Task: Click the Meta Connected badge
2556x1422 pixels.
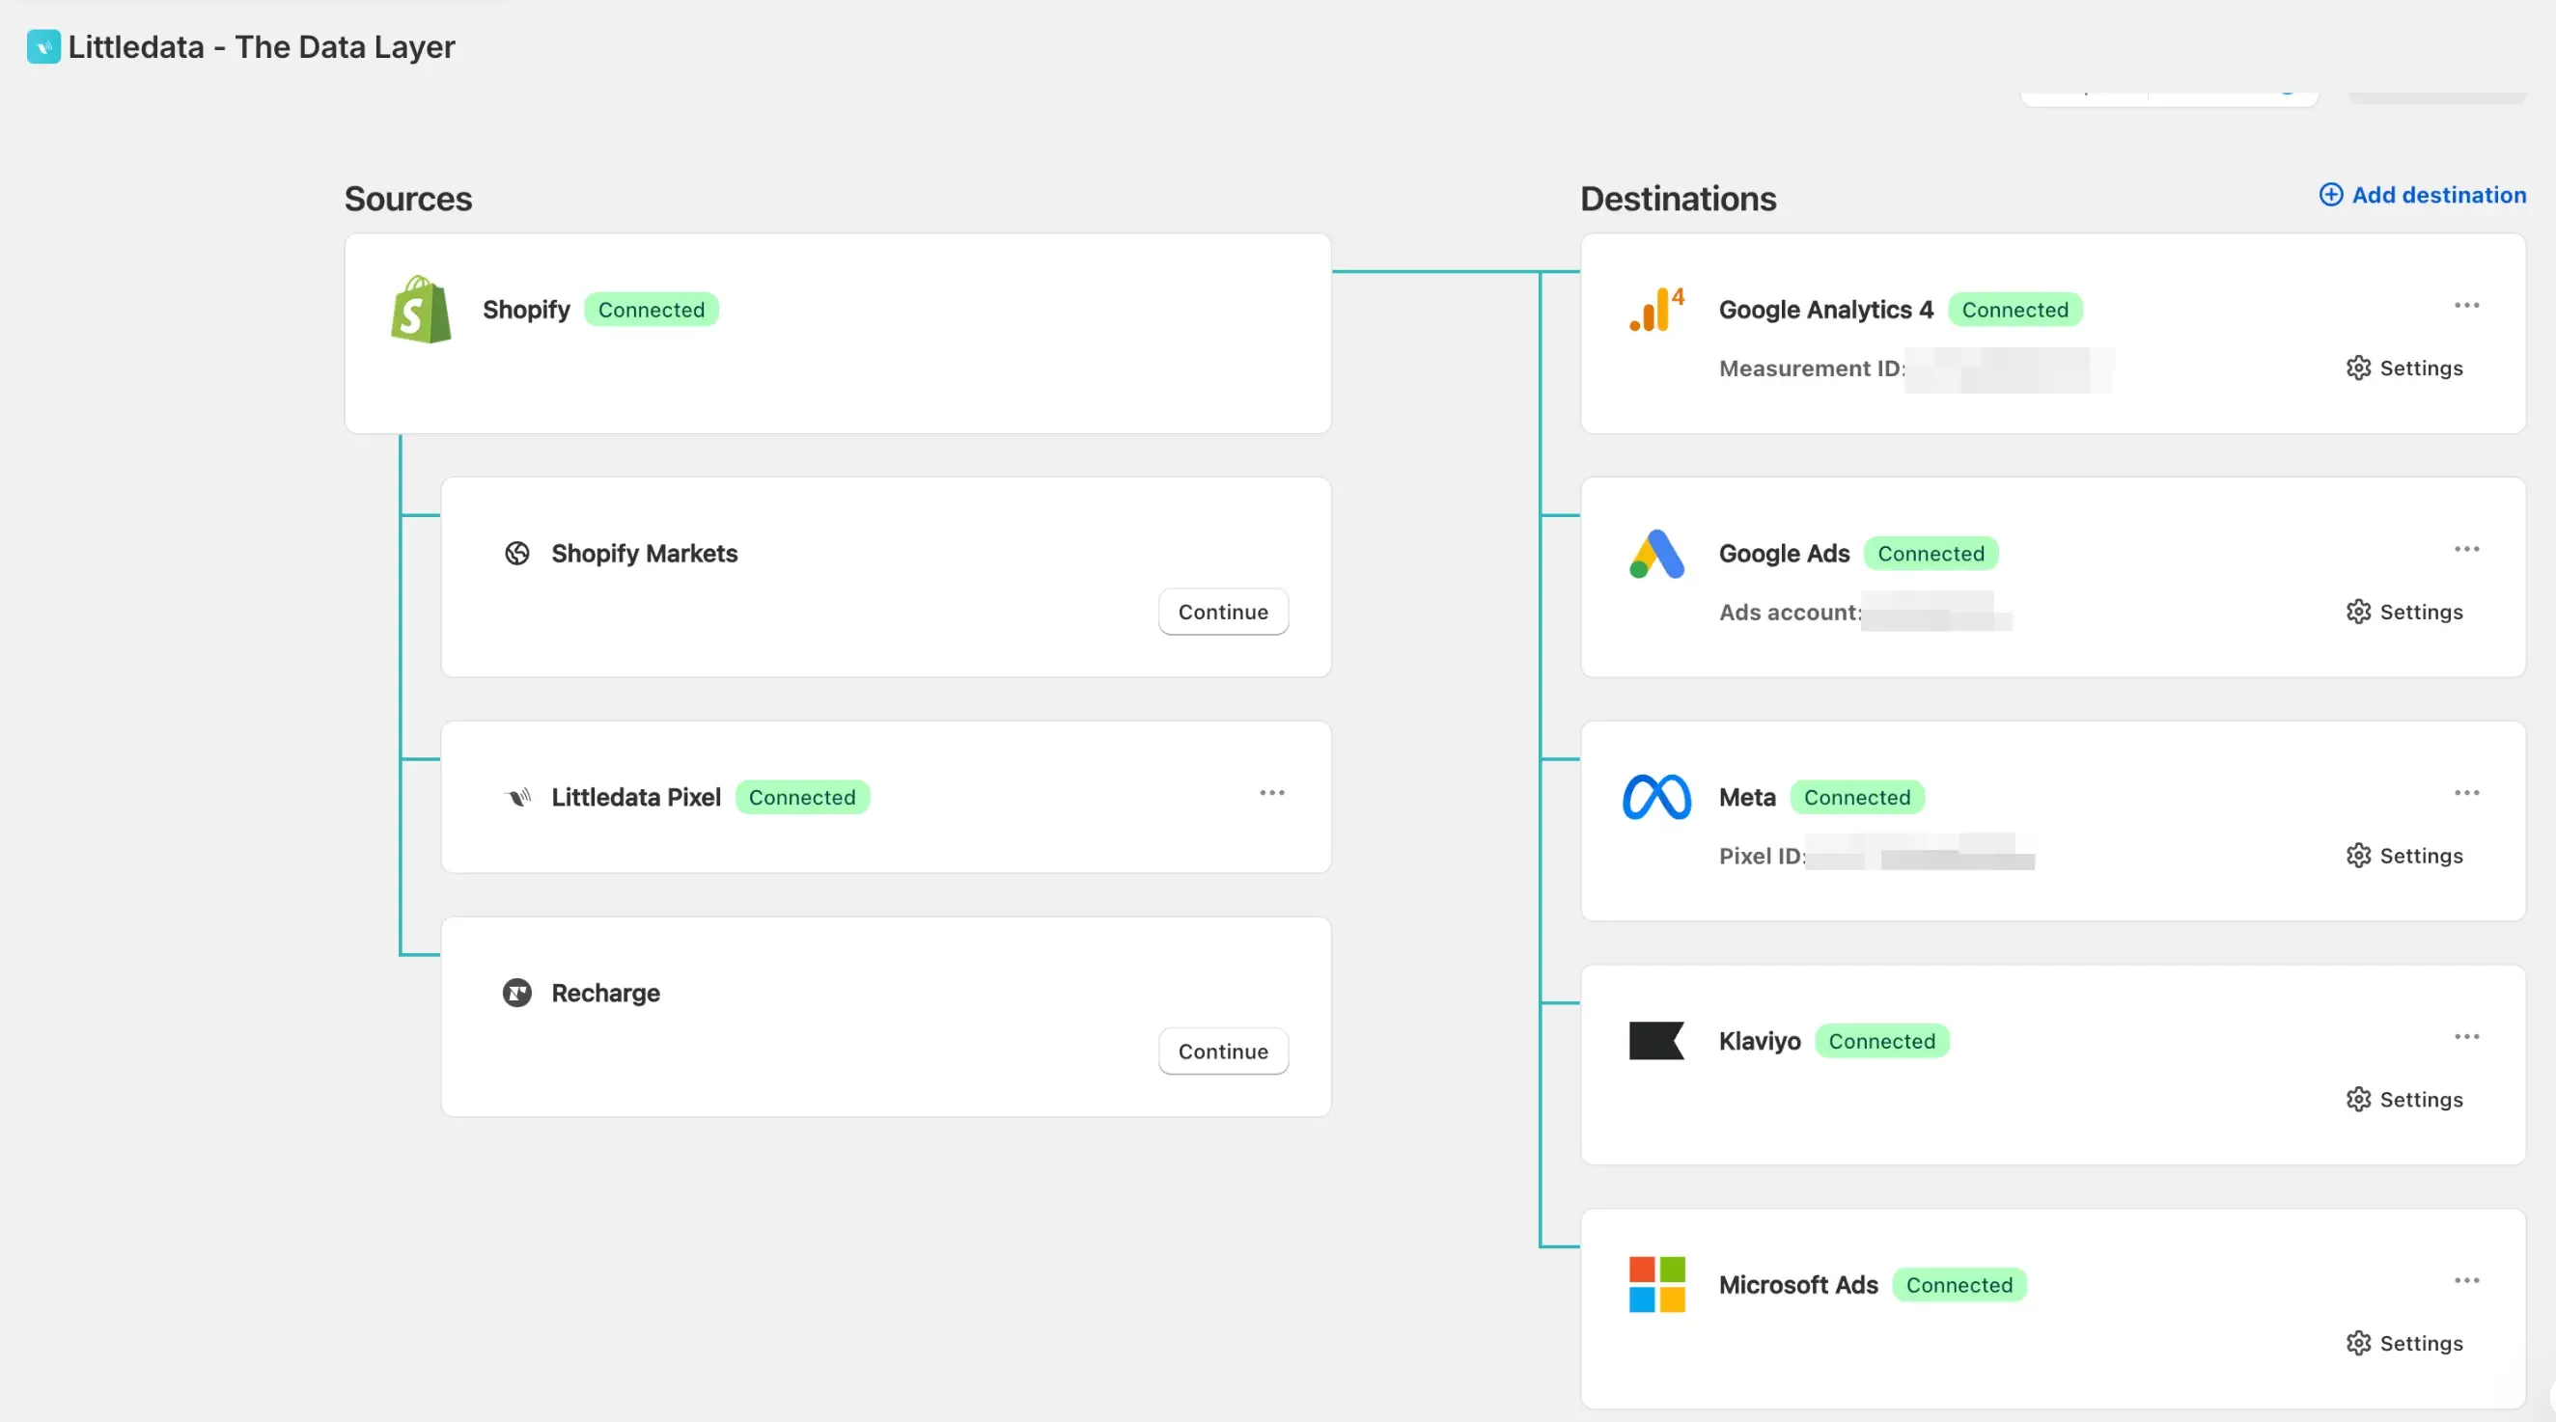Action: point(1856,797)
